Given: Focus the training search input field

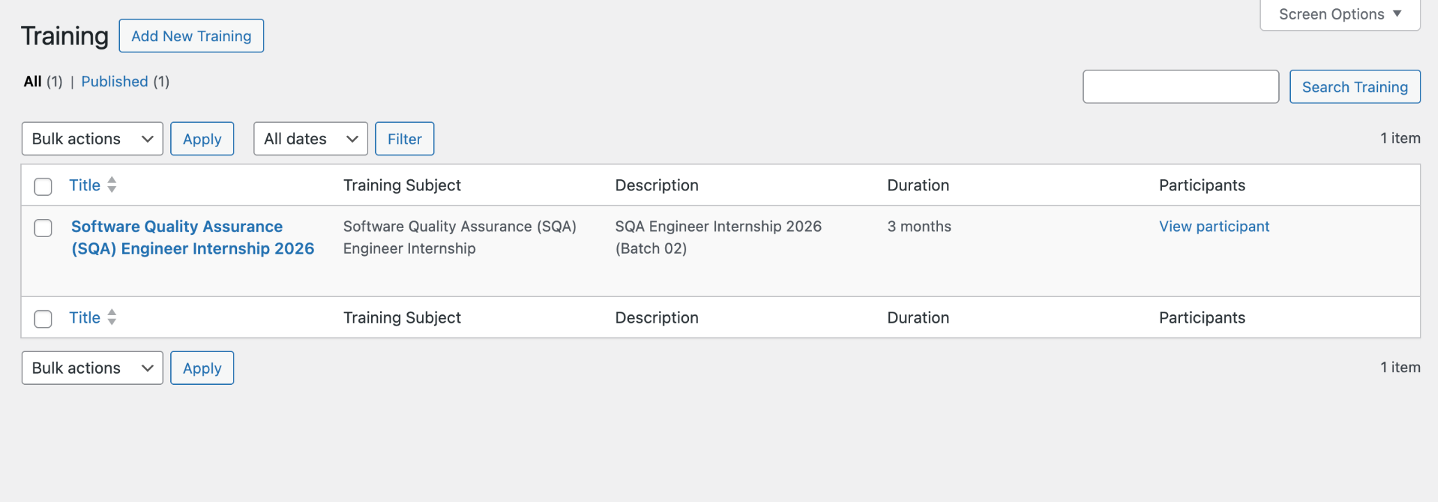Looking at the screenshot, I should (x=1180, y=86).
